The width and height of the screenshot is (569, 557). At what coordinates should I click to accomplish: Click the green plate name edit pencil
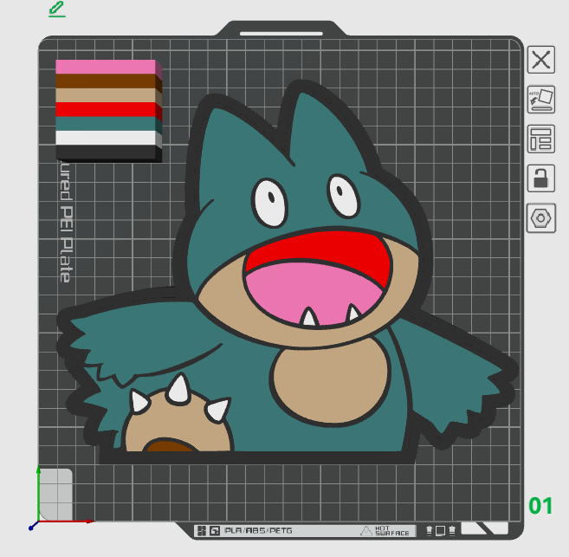(x=57, y=10)
